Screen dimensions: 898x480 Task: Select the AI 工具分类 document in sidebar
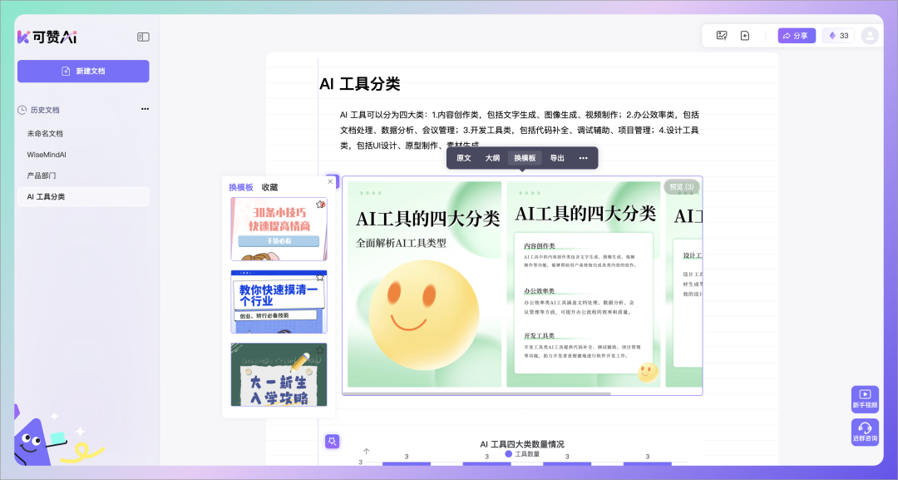tap(83, 196)
